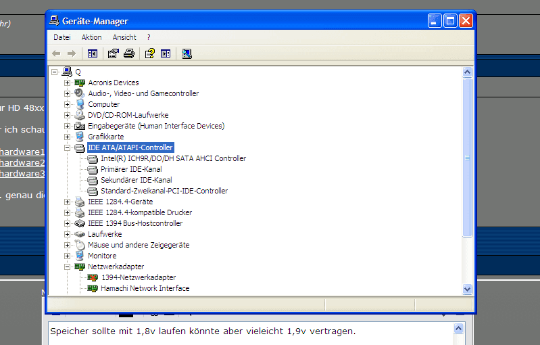The height and width of the screenshot is (345, 540).
Task: Click the Eingabegeräte category icon
Action: point(80,126)
